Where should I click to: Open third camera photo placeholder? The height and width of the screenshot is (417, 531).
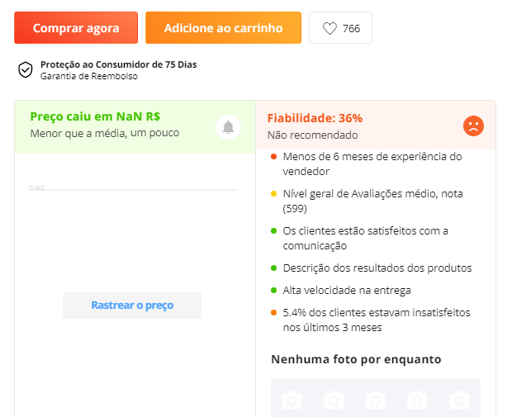tap(376, 400)
